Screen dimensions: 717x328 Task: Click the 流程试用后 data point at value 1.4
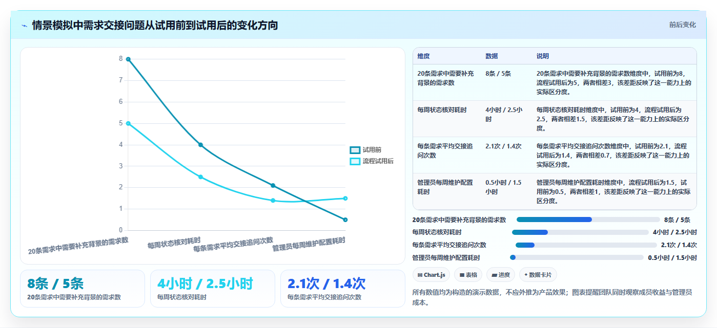click(x=273, y=201)
